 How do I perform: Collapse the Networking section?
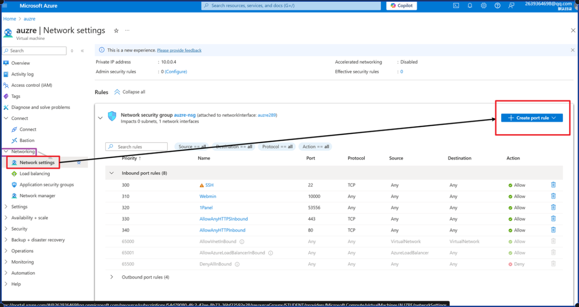(6, 151)
